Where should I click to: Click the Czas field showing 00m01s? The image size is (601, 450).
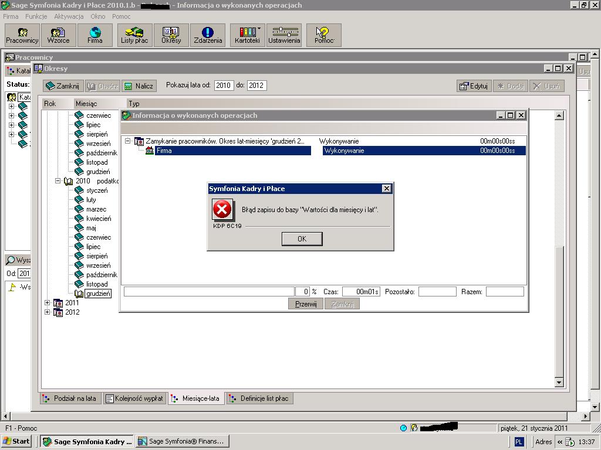(x=361, y=292)
